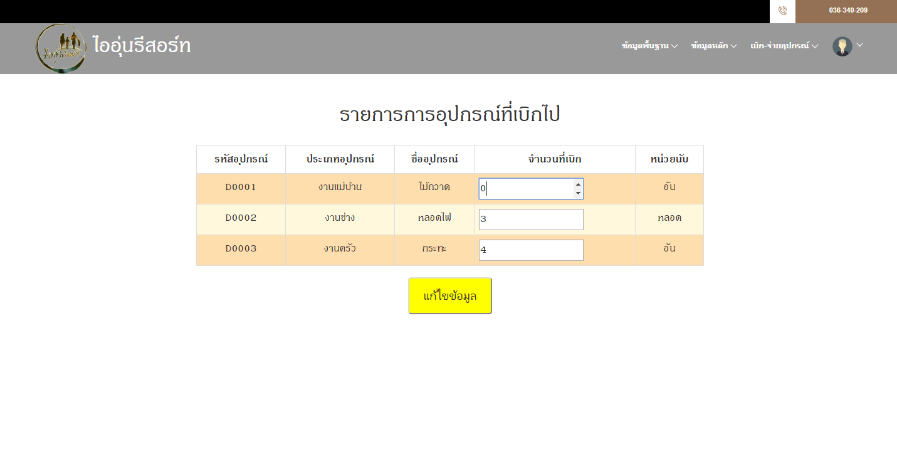This screenshot has width=897, height=461.
Task: Click the ไออุ่นรีสอร์ท site title
Action: click(x=142, y=45)
